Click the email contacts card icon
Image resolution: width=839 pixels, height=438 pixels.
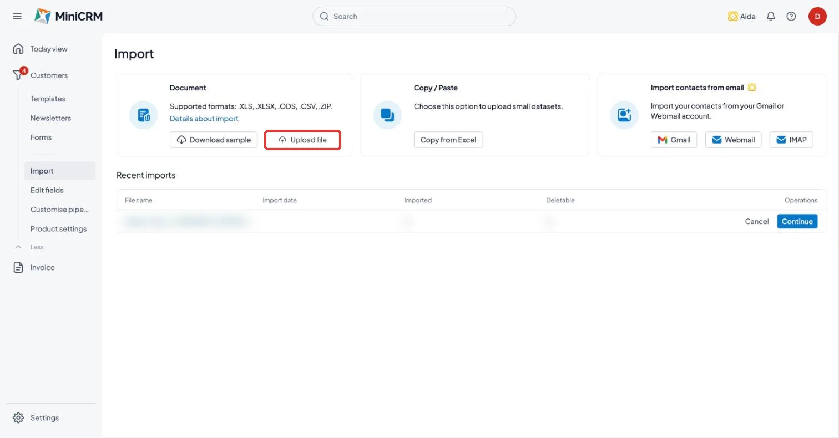624,115
